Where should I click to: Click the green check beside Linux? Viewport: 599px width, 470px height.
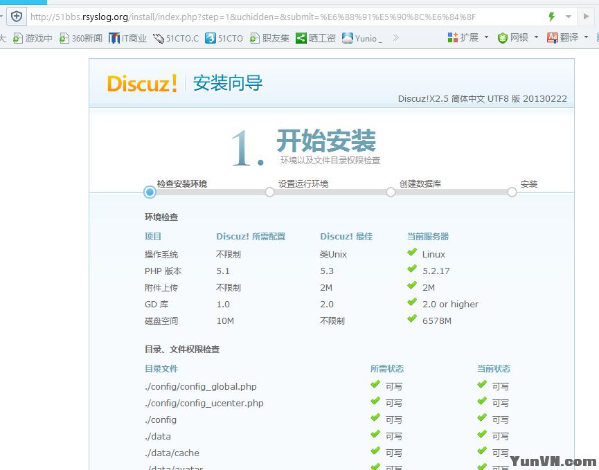click(x=412, y=252)
